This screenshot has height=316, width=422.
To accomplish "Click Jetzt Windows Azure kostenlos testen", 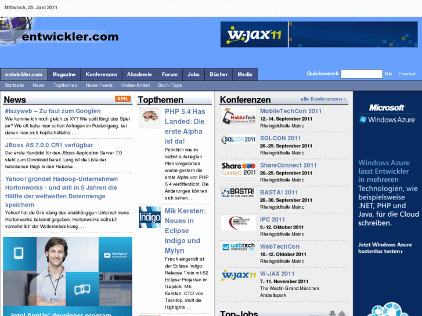I will click(385, 248).
